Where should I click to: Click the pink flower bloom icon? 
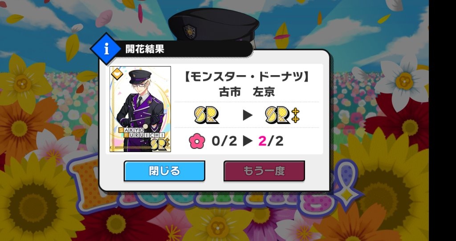click(197, 141)
